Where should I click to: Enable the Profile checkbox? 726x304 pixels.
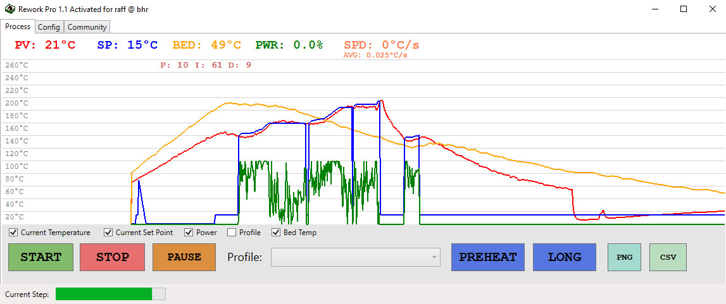[x=232, y=233]
